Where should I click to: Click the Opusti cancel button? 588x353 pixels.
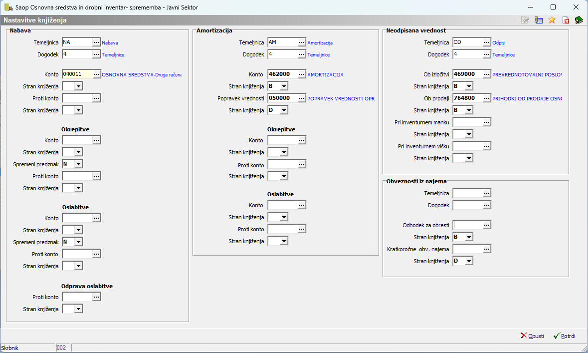[x=532, y=336]
